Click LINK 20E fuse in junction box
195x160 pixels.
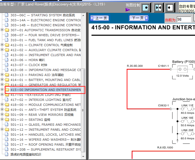click(188, 134)
